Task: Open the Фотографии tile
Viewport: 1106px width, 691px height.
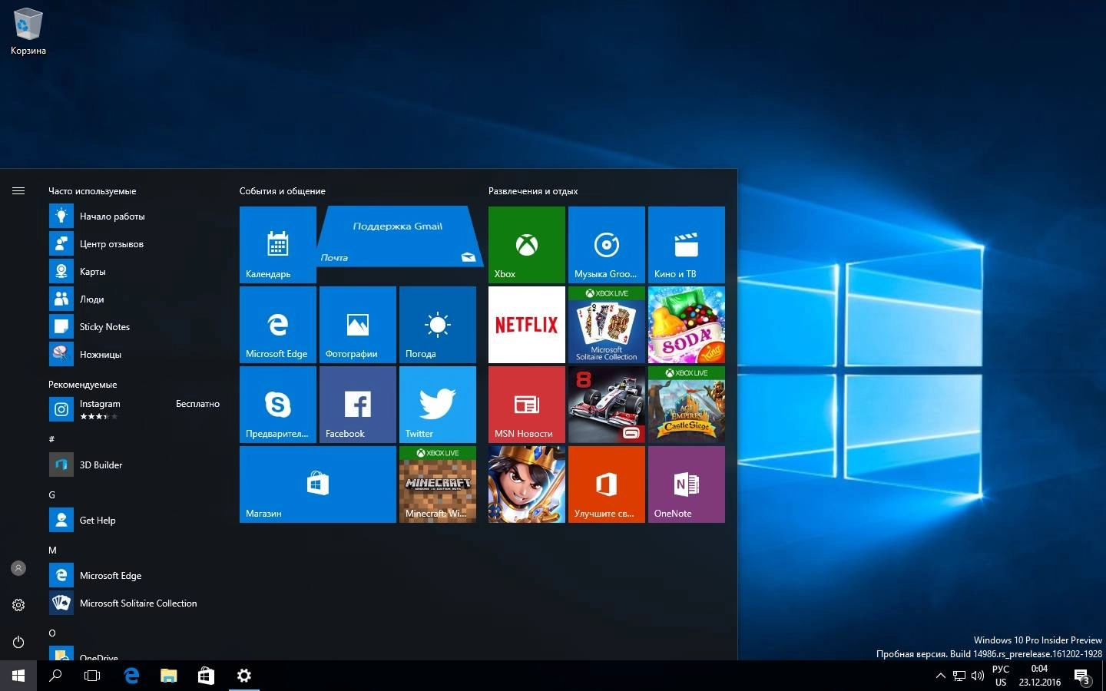Action: point(358,325)
